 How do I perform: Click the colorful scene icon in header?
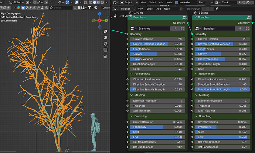coord(18,8)
